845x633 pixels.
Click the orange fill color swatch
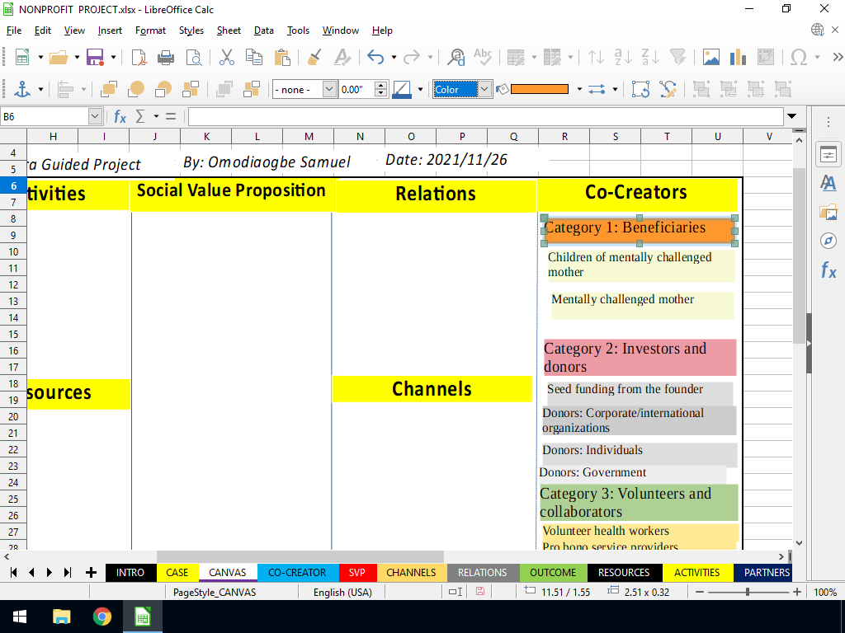pyautogui.click(x=540, y=89)
